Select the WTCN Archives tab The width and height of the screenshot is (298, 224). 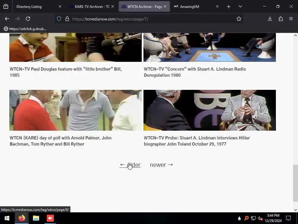point(144,7)
